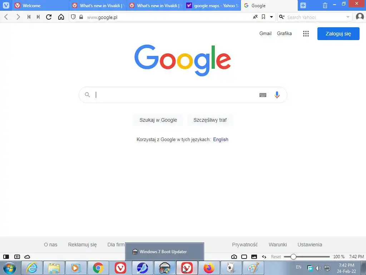Open the user profile avatar
This screenshot has height=275, width=366.
pos(360,16)
